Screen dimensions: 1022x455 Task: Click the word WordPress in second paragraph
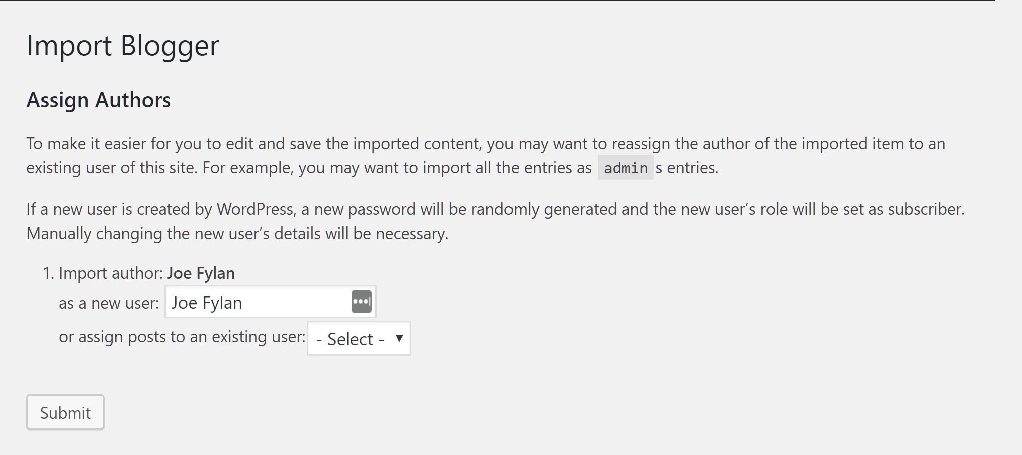[255, 209]
